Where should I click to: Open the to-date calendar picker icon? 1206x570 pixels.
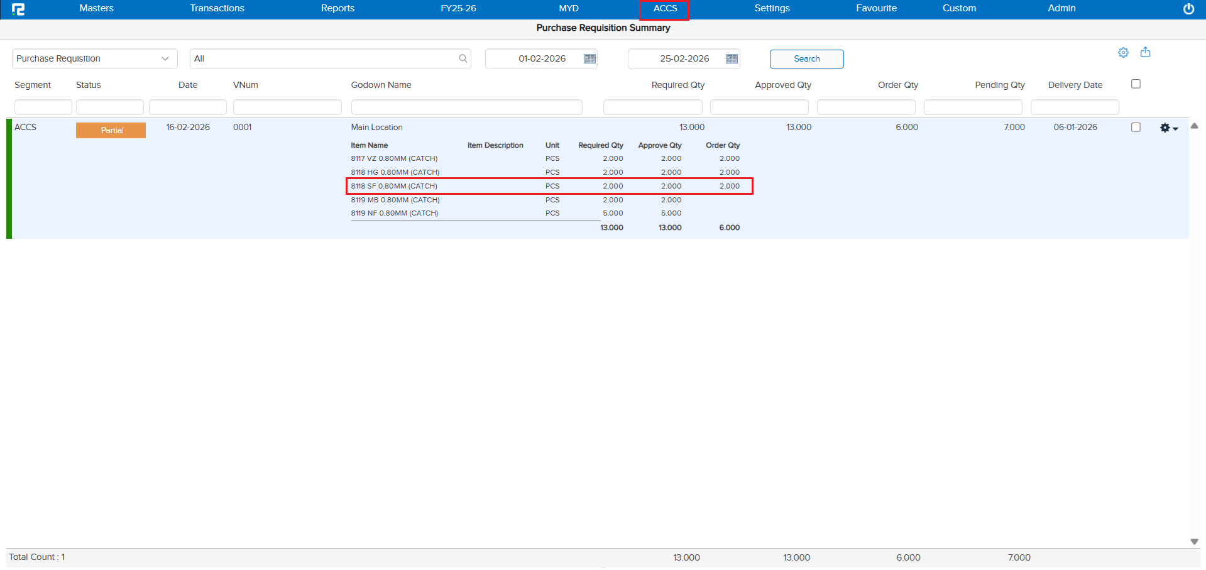[x=732, y=58]
